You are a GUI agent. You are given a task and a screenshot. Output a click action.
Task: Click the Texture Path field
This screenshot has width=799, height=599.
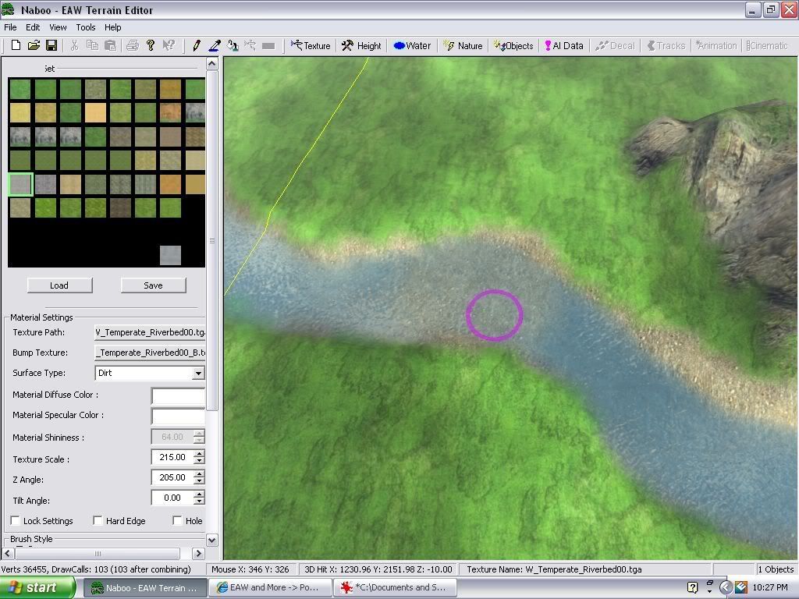(x=150, y=332)
